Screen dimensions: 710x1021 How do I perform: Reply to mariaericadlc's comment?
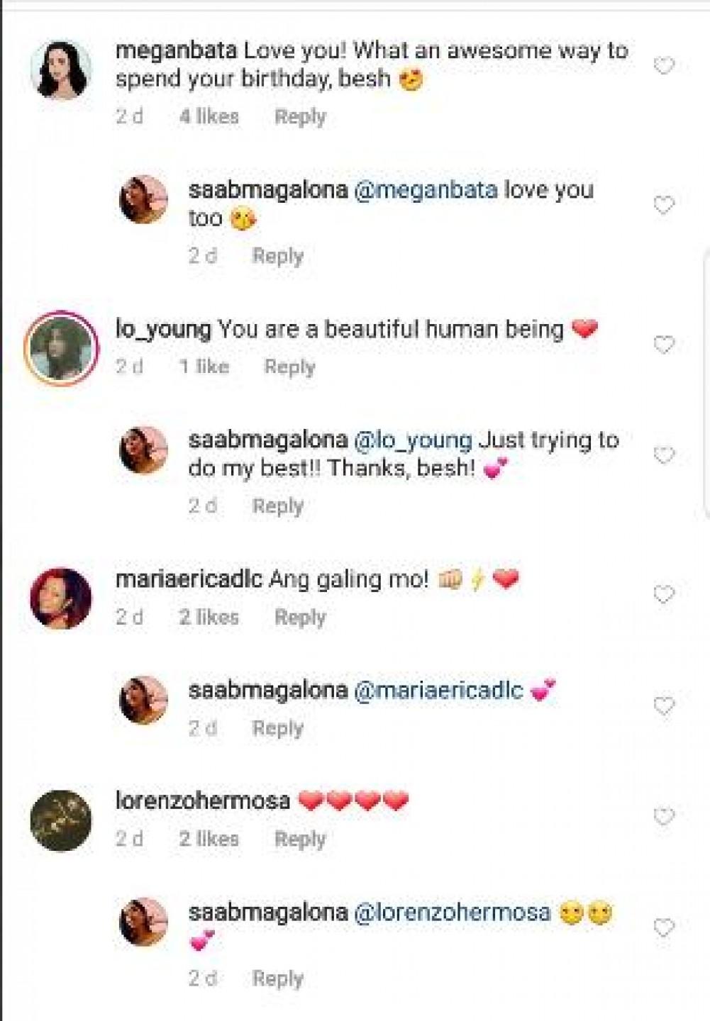tap(300, 618)
